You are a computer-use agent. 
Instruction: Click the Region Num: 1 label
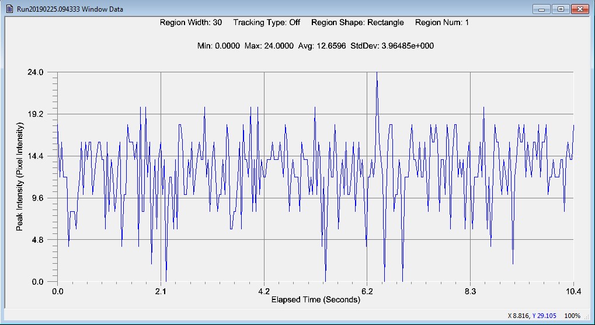tap(441, 23)
